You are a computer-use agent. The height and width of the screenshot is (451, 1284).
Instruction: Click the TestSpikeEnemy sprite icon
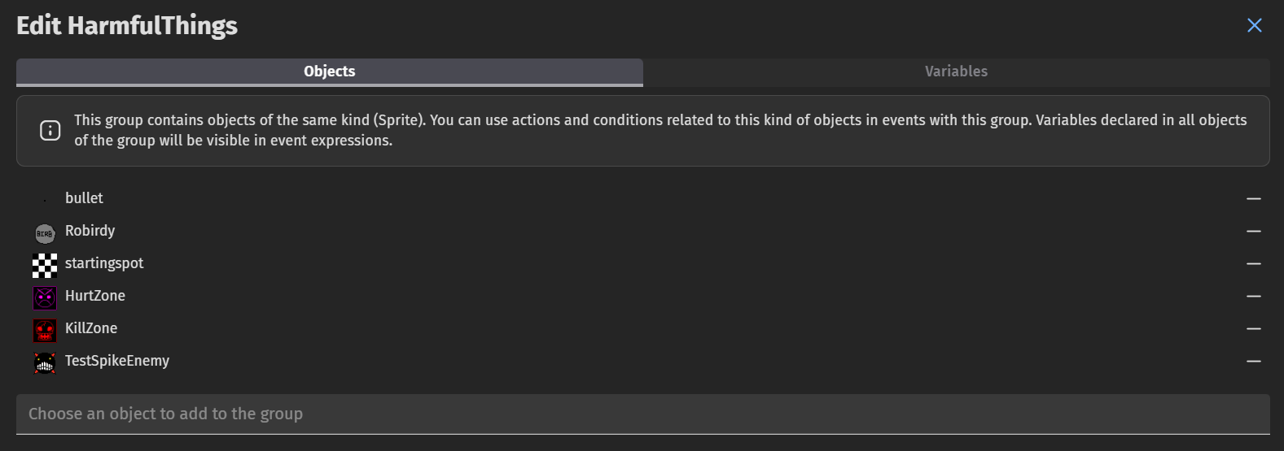tap(45, 363)
